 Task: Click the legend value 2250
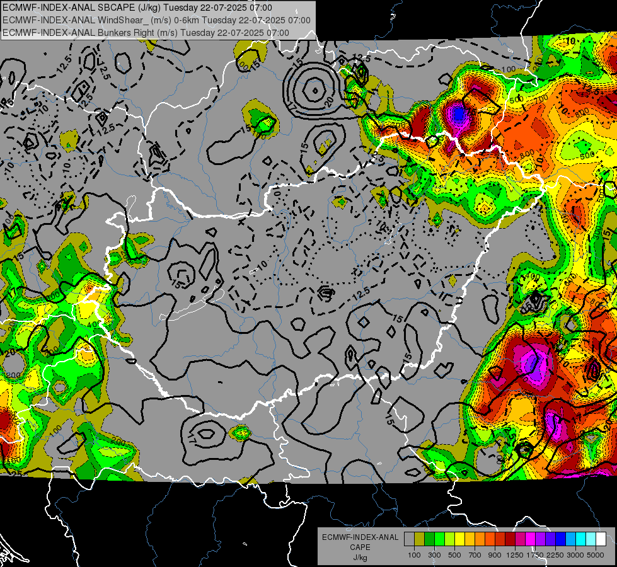pyautogui.click(x=555, y=555)
